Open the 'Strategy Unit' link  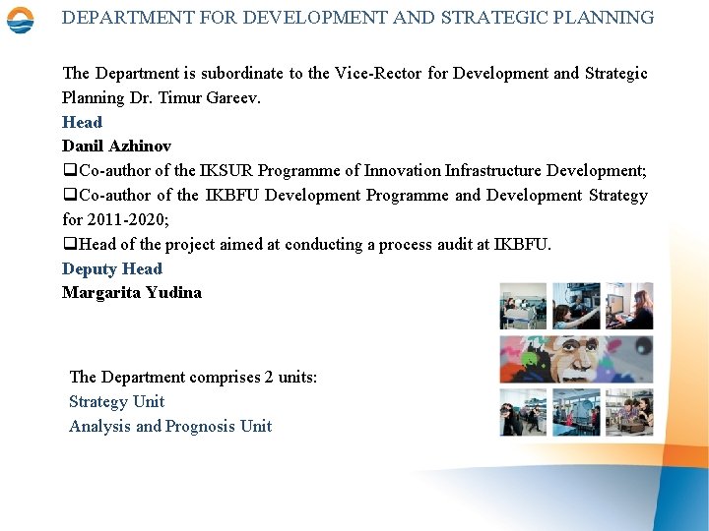[x=116, y=402]
